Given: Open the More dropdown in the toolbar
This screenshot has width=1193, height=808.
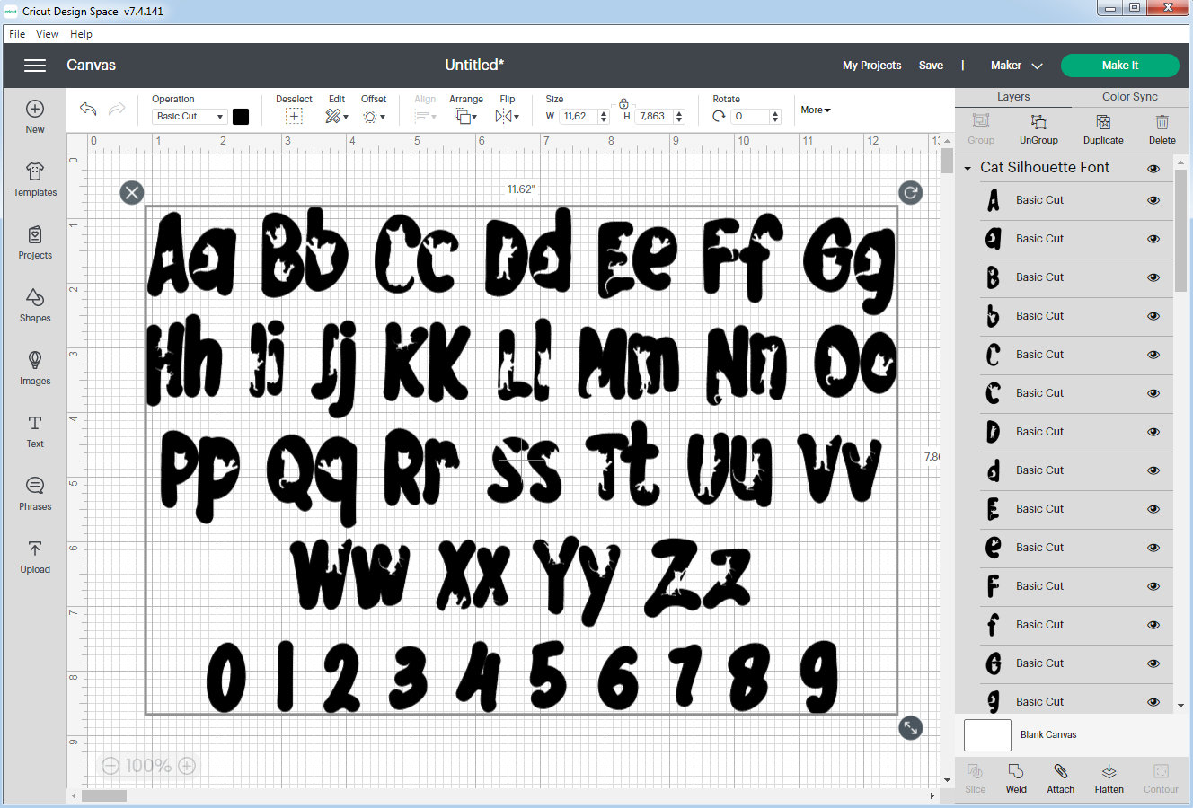Looking at the screenshot, I should pyautogui.click(x=814, y=110).
